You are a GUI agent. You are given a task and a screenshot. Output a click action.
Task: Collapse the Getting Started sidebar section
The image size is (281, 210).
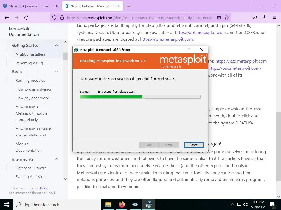[57, 45]
